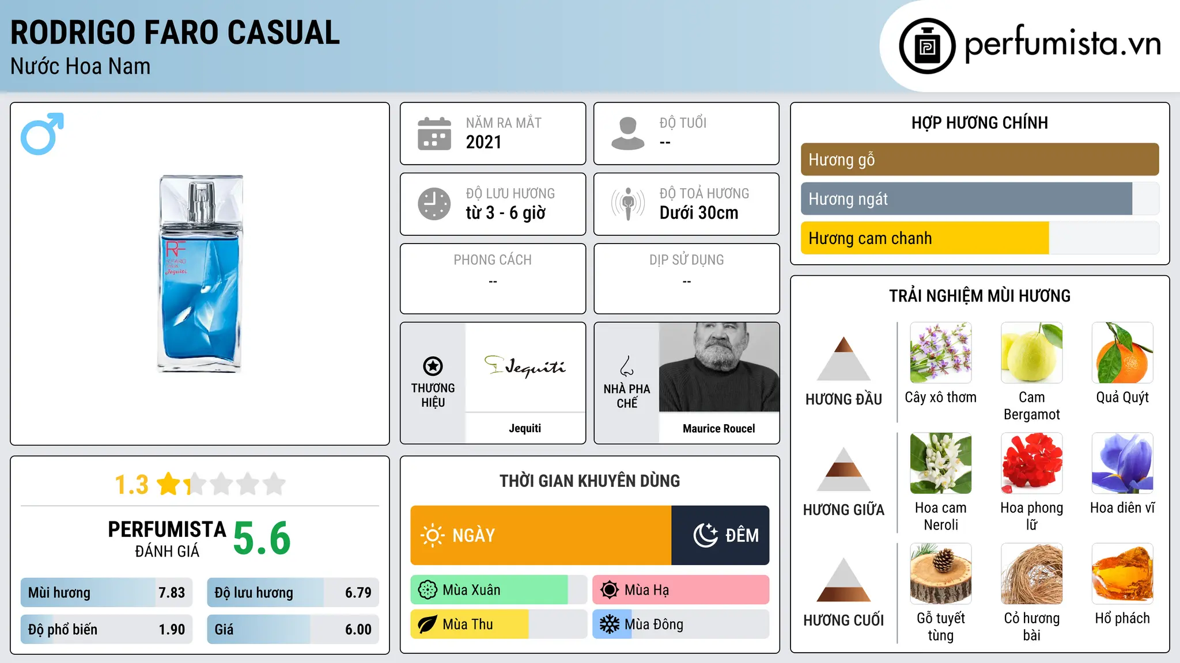Click the Mùa Xuân season bar
This screenshot has height=663, width=1180.
(498, 590)
